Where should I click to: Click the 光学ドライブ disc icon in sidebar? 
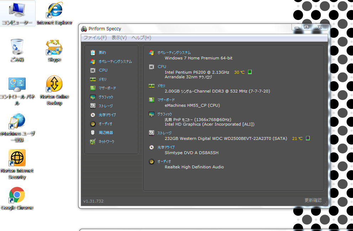pyautogui.click(x=93, y=115)
